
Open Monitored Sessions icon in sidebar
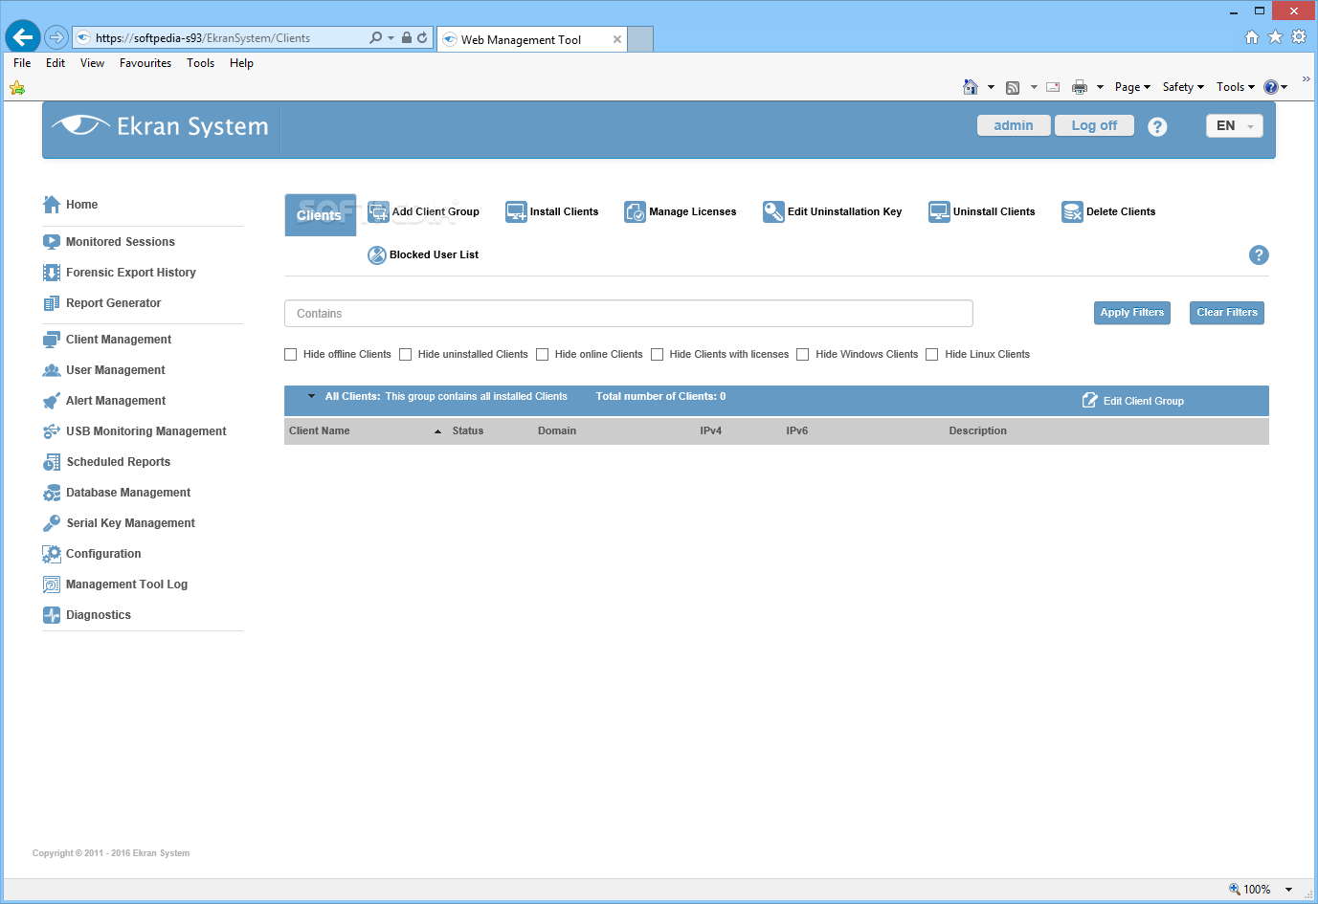coord(52,242)
